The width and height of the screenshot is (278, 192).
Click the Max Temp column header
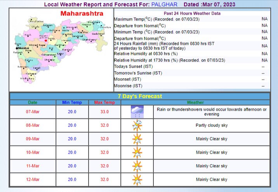tap(104, 103)
